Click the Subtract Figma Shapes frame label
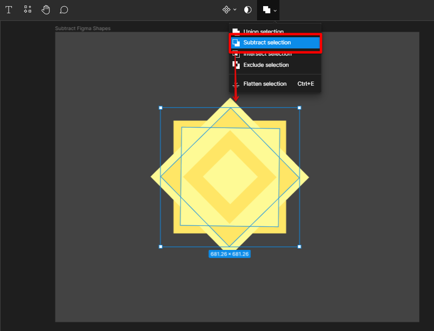 coord(83,29)
